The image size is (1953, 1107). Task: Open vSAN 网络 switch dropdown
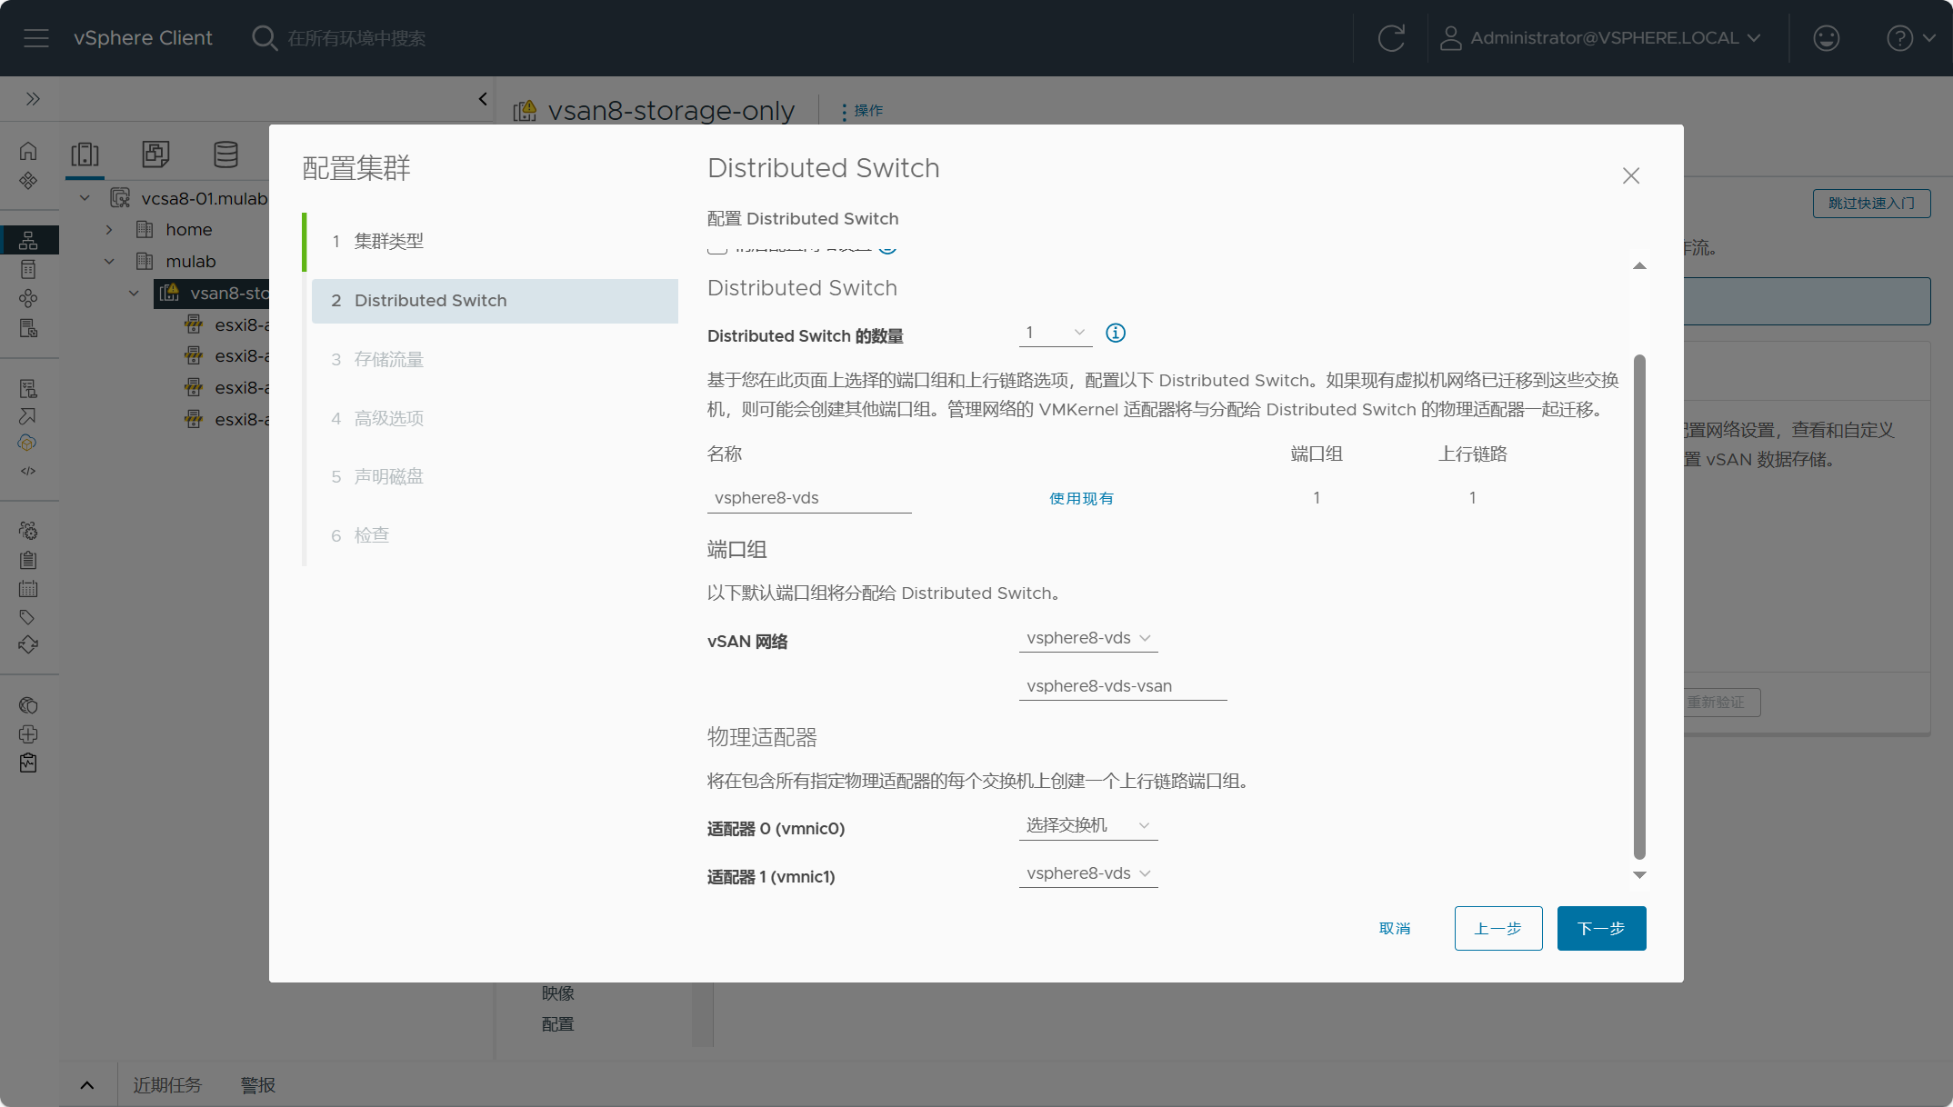(x=1088, y=638)
